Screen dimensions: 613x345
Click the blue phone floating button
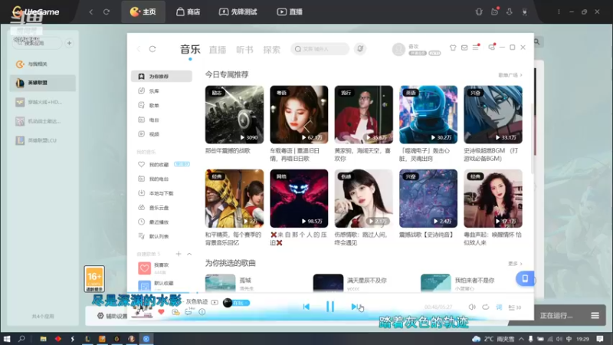point(525,278)
